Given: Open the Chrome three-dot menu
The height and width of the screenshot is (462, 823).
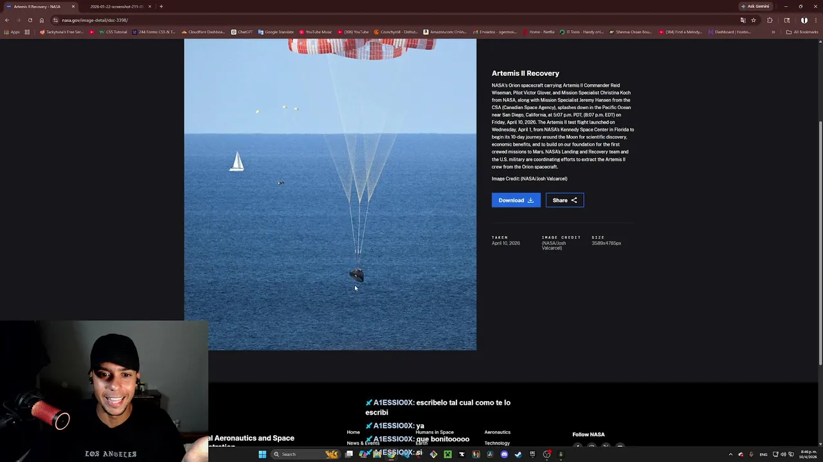Looking at the screenshot, I should tap(815, 20).
